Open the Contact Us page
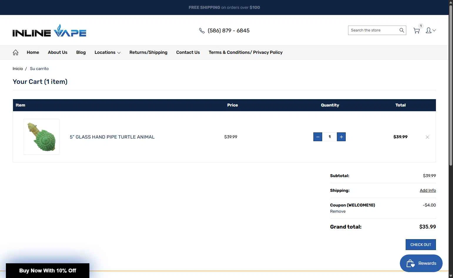Screen dimensions: 453x278 188,52
